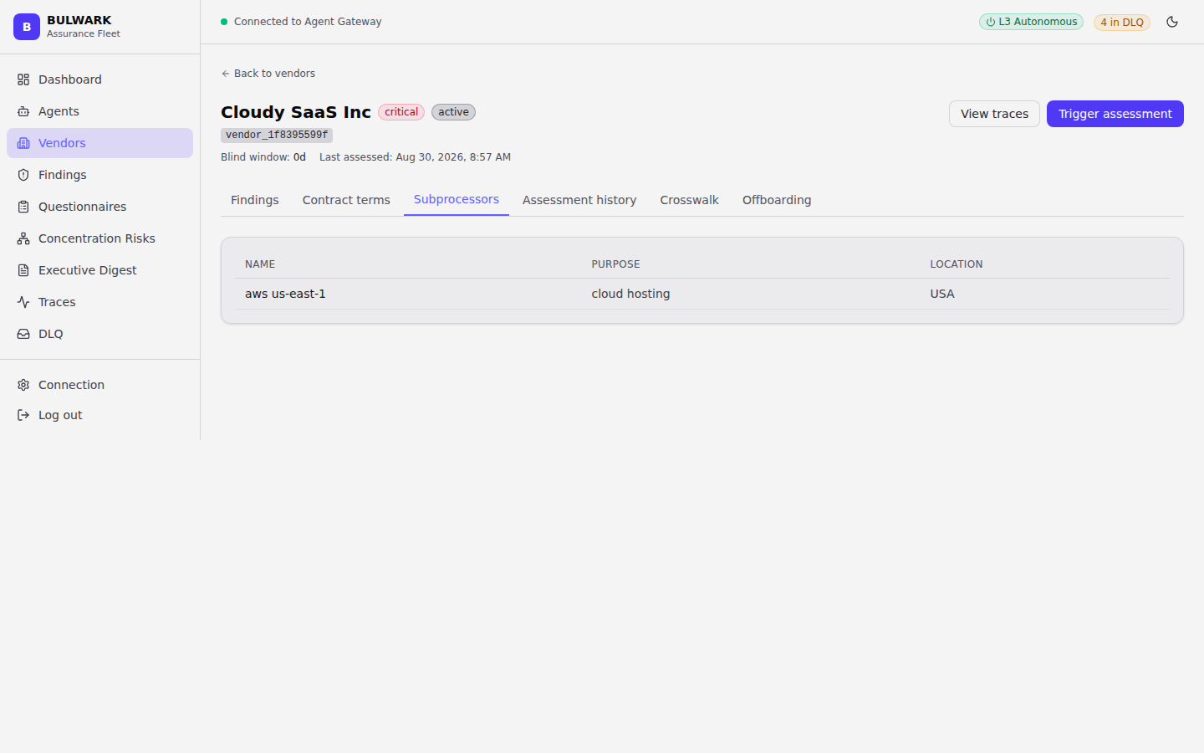This screenshot has width=1204, height=753.
Task: Open the Findings tab
Action: click(x=255, y=200)
